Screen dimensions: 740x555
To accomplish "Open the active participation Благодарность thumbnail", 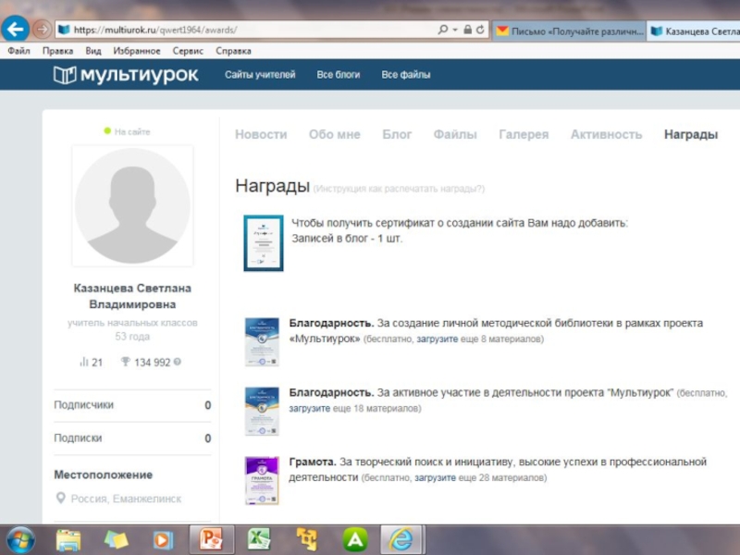I will (262, 412).
